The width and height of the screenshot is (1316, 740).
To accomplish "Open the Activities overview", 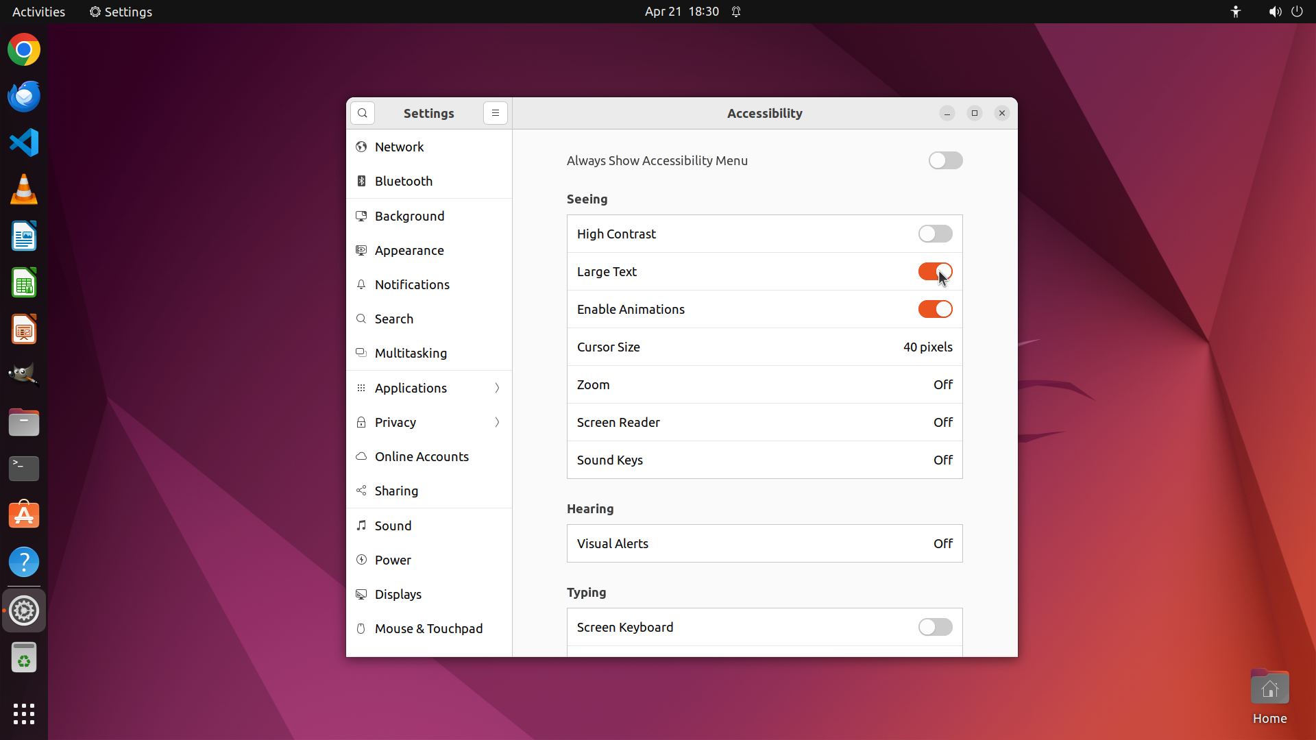I will [38, 12].
